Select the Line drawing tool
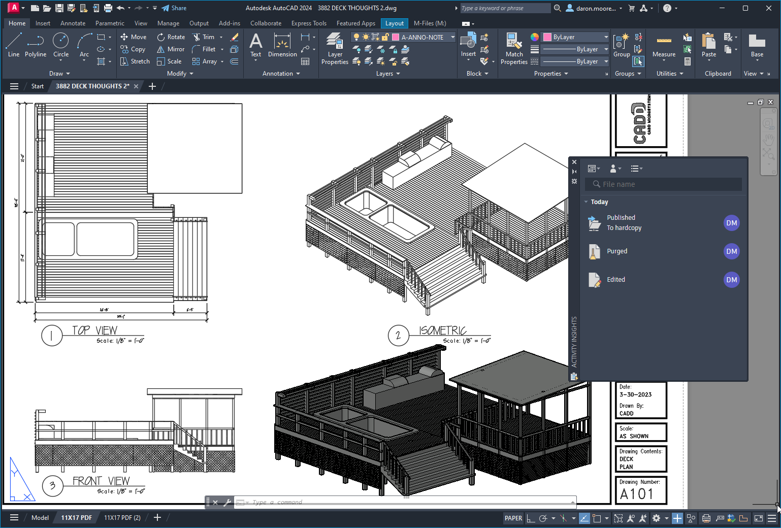 pyautogui.click(x=13, y=46)
